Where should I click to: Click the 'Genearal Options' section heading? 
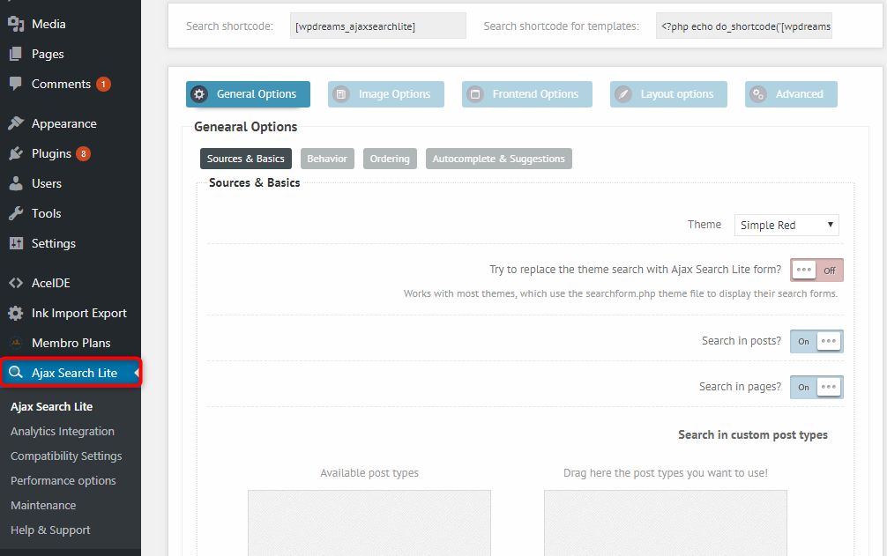pos(245,127)
